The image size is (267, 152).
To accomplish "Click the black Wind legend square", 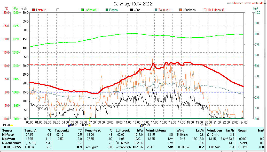I will tap(131, 10).
